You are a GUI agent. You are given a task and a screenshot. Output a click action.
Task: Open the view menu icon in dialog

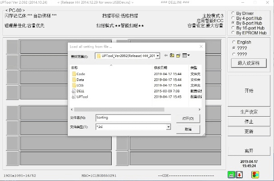tap(184, 56)
